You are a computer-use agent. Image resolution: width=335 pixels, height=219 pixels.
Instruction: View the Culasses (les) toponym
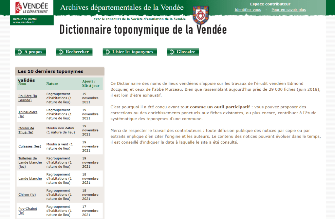29,146
